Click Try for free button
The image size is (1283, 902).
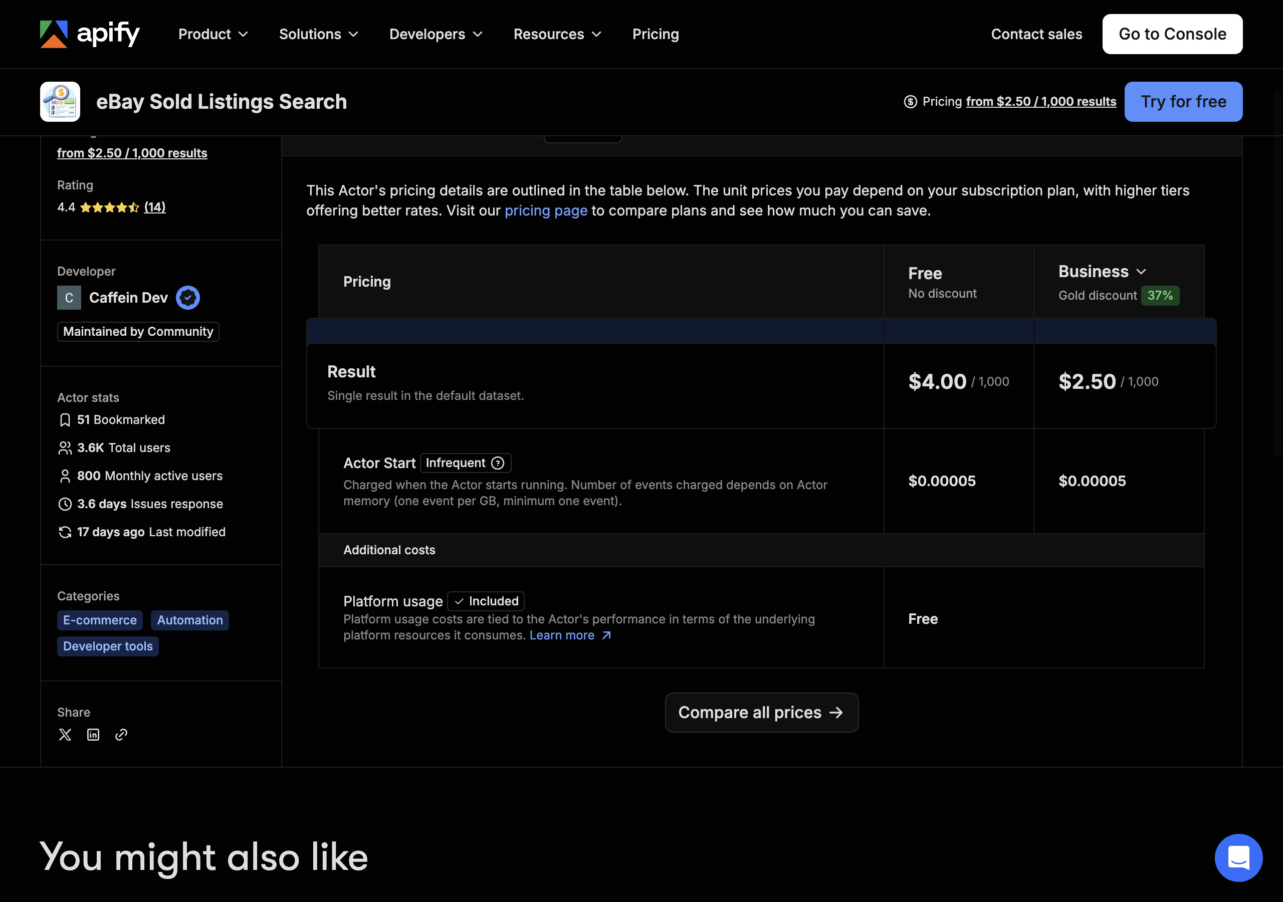pyautogui.click(x=1183, y=102)
